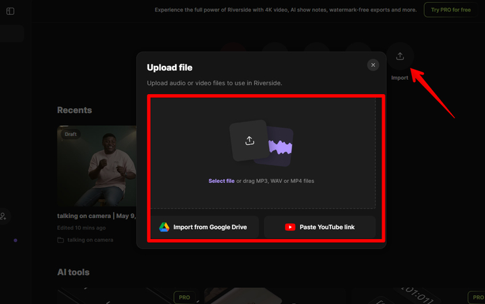Click the folder icon under recent recording

click(61, 240)
